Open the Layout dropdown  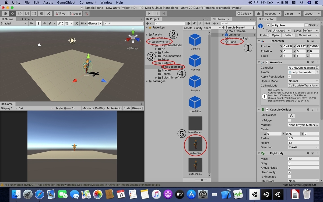point(311,13)
